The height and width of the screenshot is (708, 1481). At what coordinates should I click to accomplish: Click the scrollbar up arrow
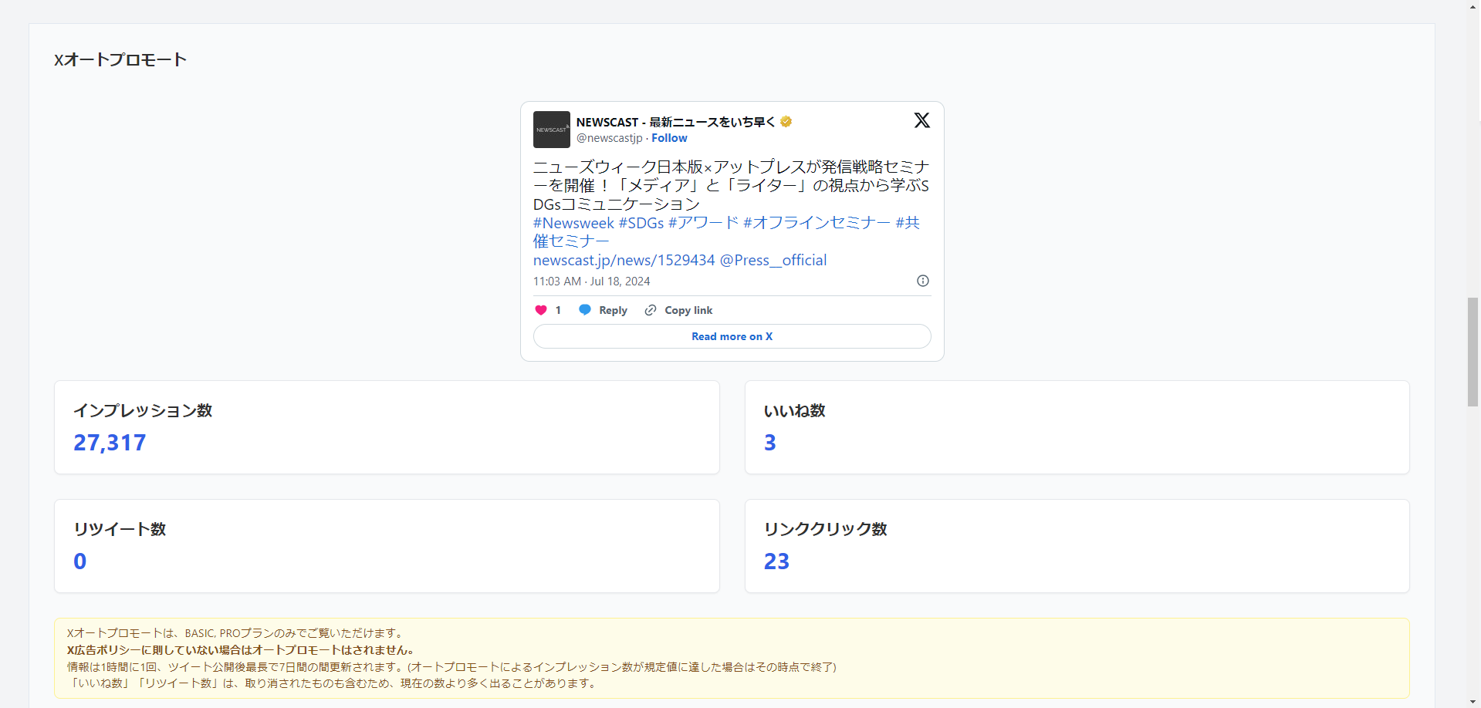[1473, 7]
